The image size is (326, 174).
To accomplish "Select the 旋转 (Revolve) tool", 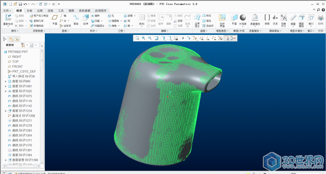I will [x=95, y=16].
